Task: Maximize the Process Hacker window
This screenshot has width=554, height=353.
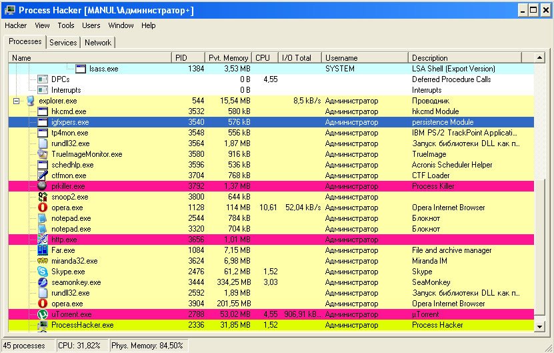Action: [533, 10]
